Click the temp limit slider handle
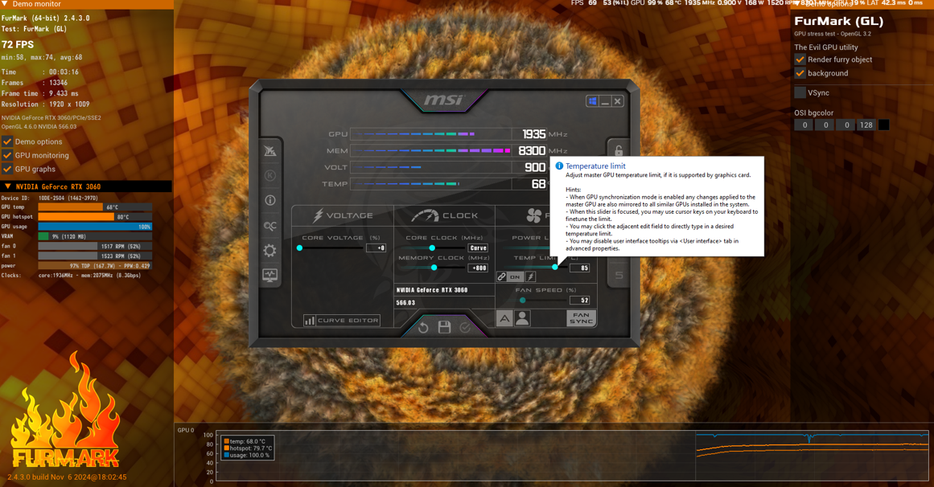 tap(555, 268)
